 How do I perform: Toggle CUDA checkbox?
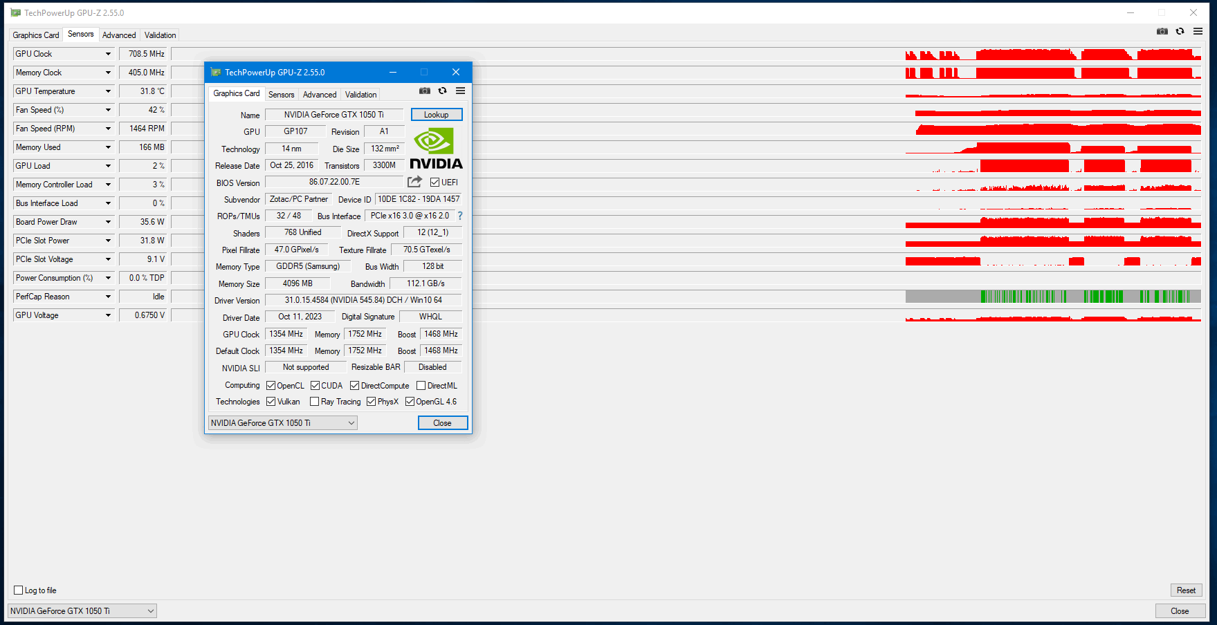coord(315,386)
